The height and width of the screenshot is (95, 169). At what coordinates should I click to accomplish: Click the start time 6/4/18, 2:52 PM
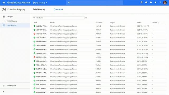click(x=142, y=73)
